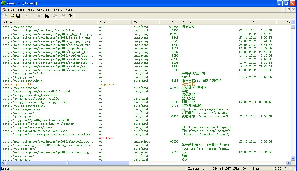Sort by the Size column header
Viewport: 297px width, 171px height.
[175, 22]
